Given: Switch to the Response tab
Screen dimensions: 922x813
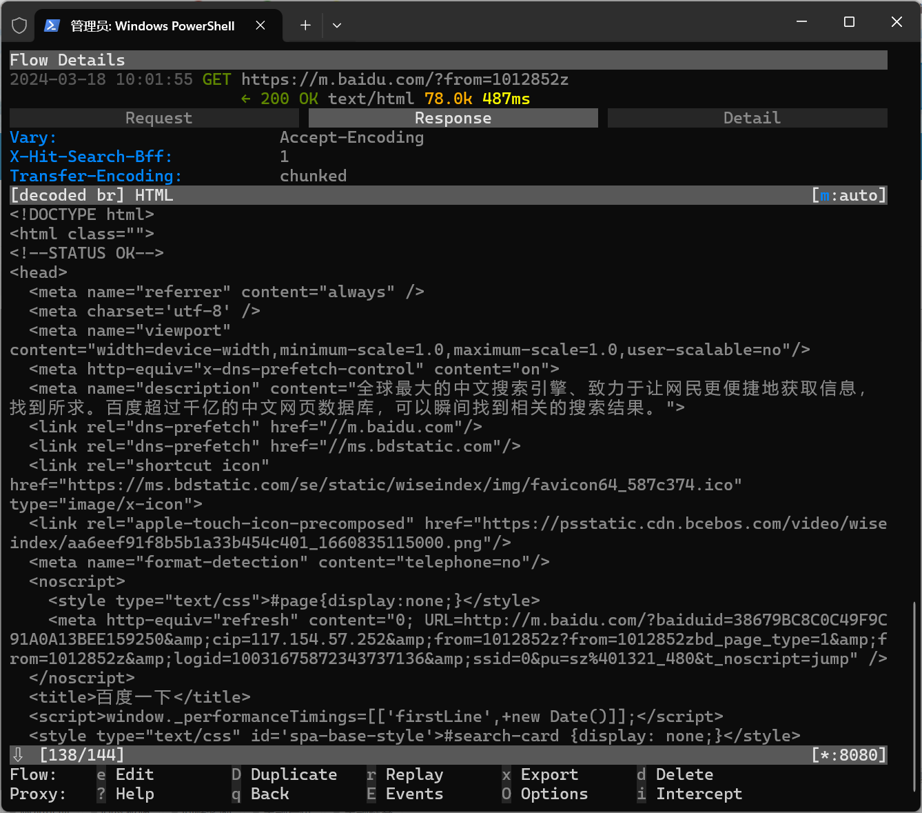Looking at the screenshot, I should [x=453, y=118].
